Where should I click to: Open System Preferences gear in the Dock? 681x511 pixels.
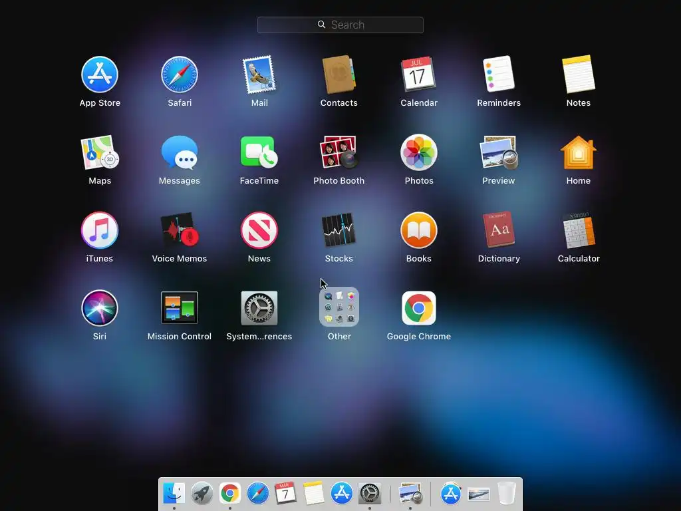click(370, 494)
